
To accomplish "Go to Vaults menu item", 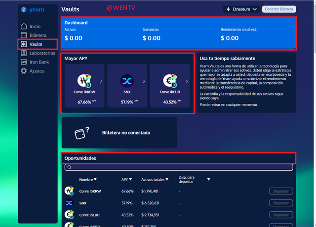I will pos(36,44).
